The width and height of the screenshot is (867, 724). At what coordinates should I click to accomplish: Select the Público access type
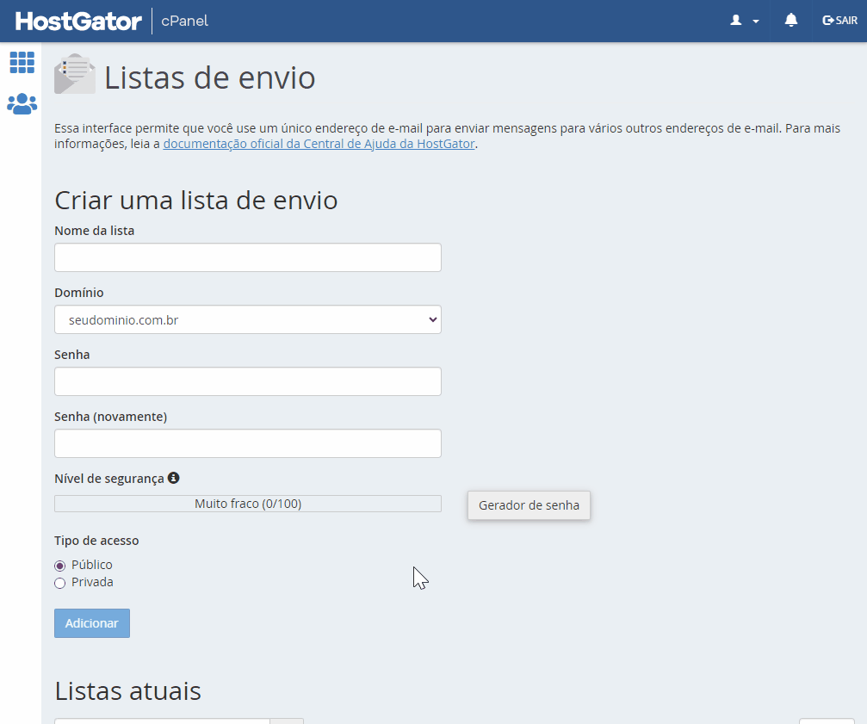coord(59,566)
